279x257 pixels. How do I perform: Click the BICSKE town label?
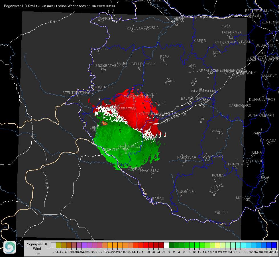click(x=247, y=42)
